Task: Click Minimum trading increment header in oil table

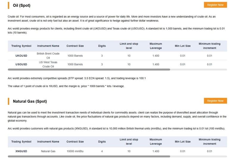Action: 209,46
